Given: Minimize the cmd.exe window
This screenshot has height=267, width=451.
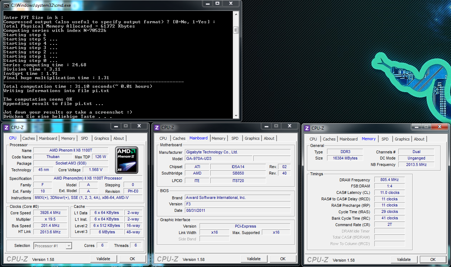Looking at the screenshot, I should point(208,3).
